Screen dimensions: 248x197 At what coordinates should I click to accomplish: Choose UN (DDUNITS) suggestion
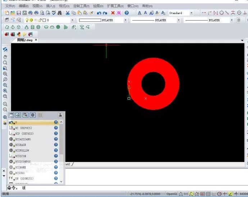pyautogui.click(x=33, y=179)
